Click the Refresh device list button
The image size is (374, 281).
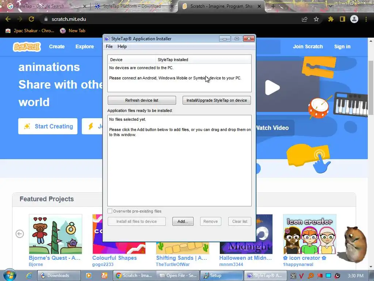pos(142,100)
